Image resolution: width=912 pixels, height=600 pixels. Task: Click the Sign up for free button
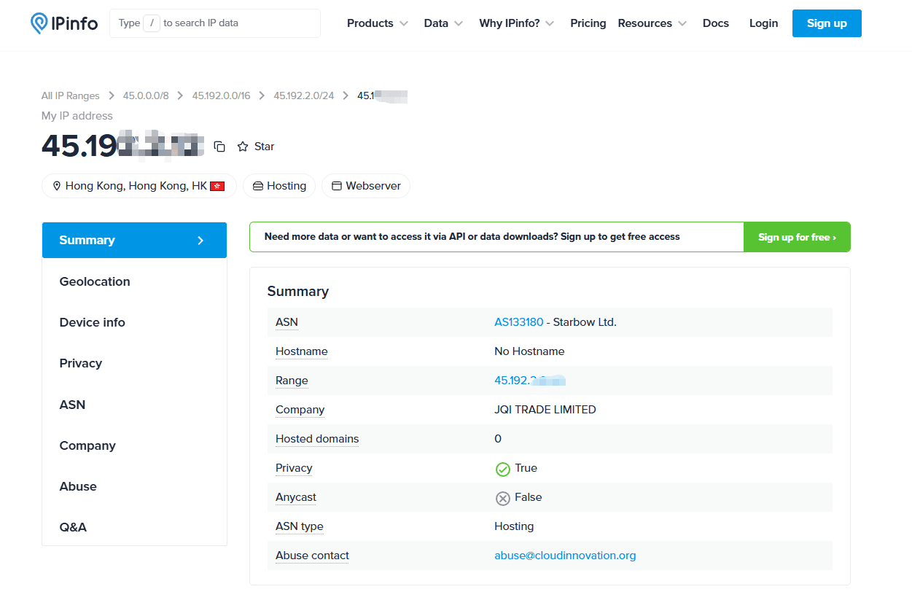point(797,237)
